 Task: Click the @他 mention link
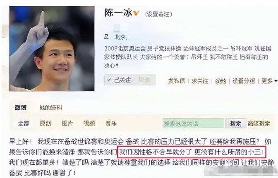(220, 81)
